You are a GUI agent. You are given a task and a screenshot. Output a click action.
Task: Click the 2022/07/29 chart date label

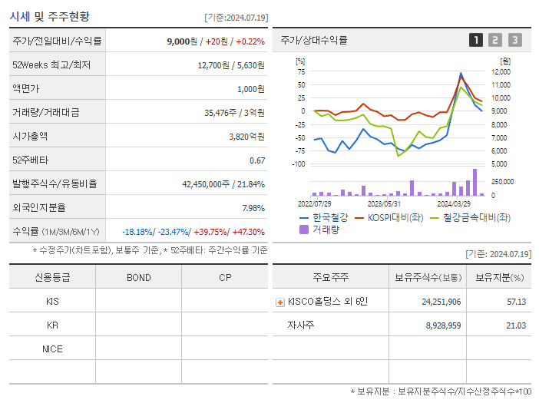(x=314, y=204)
